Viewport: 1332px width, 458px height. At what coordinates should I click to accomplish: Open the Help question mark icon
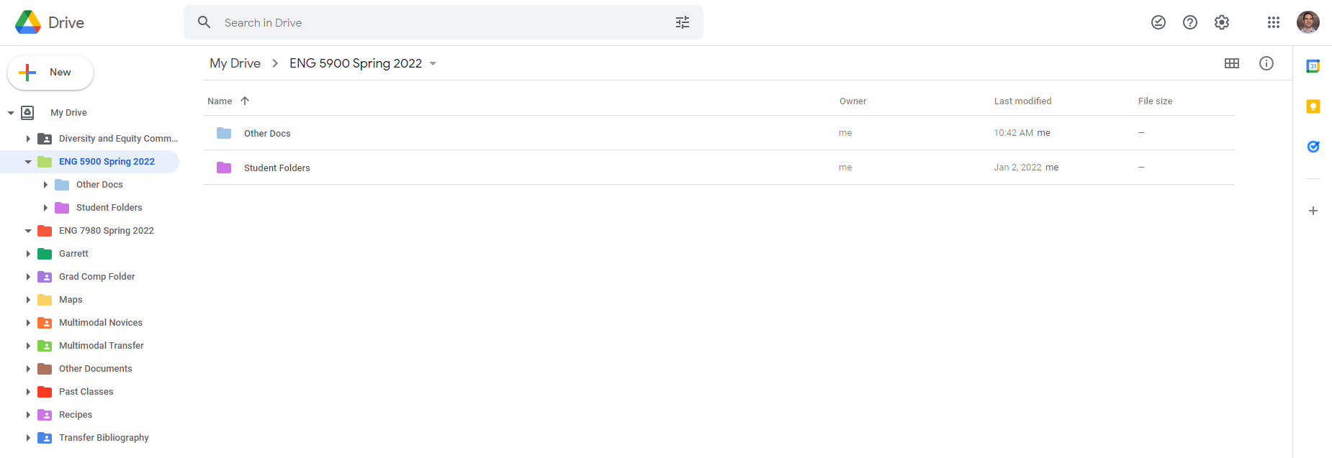1190,22
